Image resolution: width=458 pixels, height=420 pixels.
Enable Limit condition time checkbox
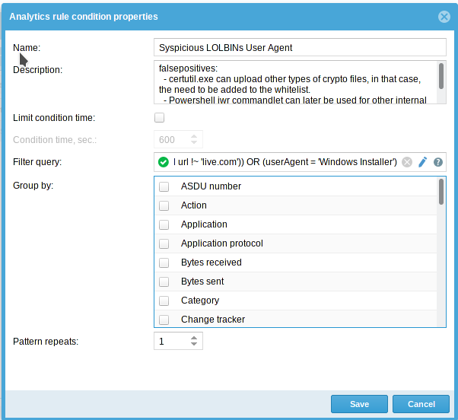[159, 118]
